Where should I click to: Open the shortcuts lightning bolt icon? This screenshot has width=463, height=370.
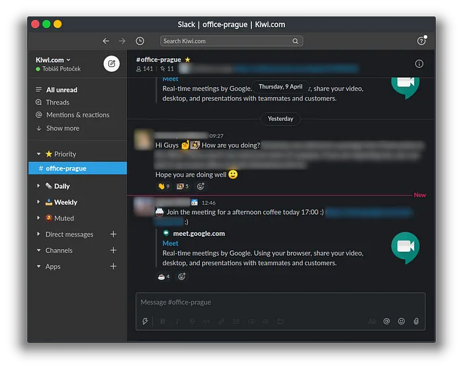click(x=145, y=321)
